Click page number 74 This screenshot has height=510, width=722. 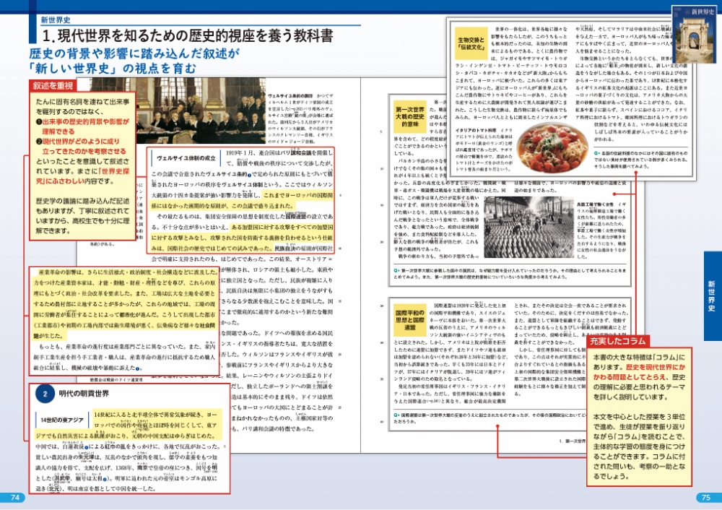15,498
